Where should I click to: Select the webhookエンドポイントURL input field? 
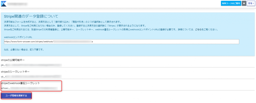121,41
